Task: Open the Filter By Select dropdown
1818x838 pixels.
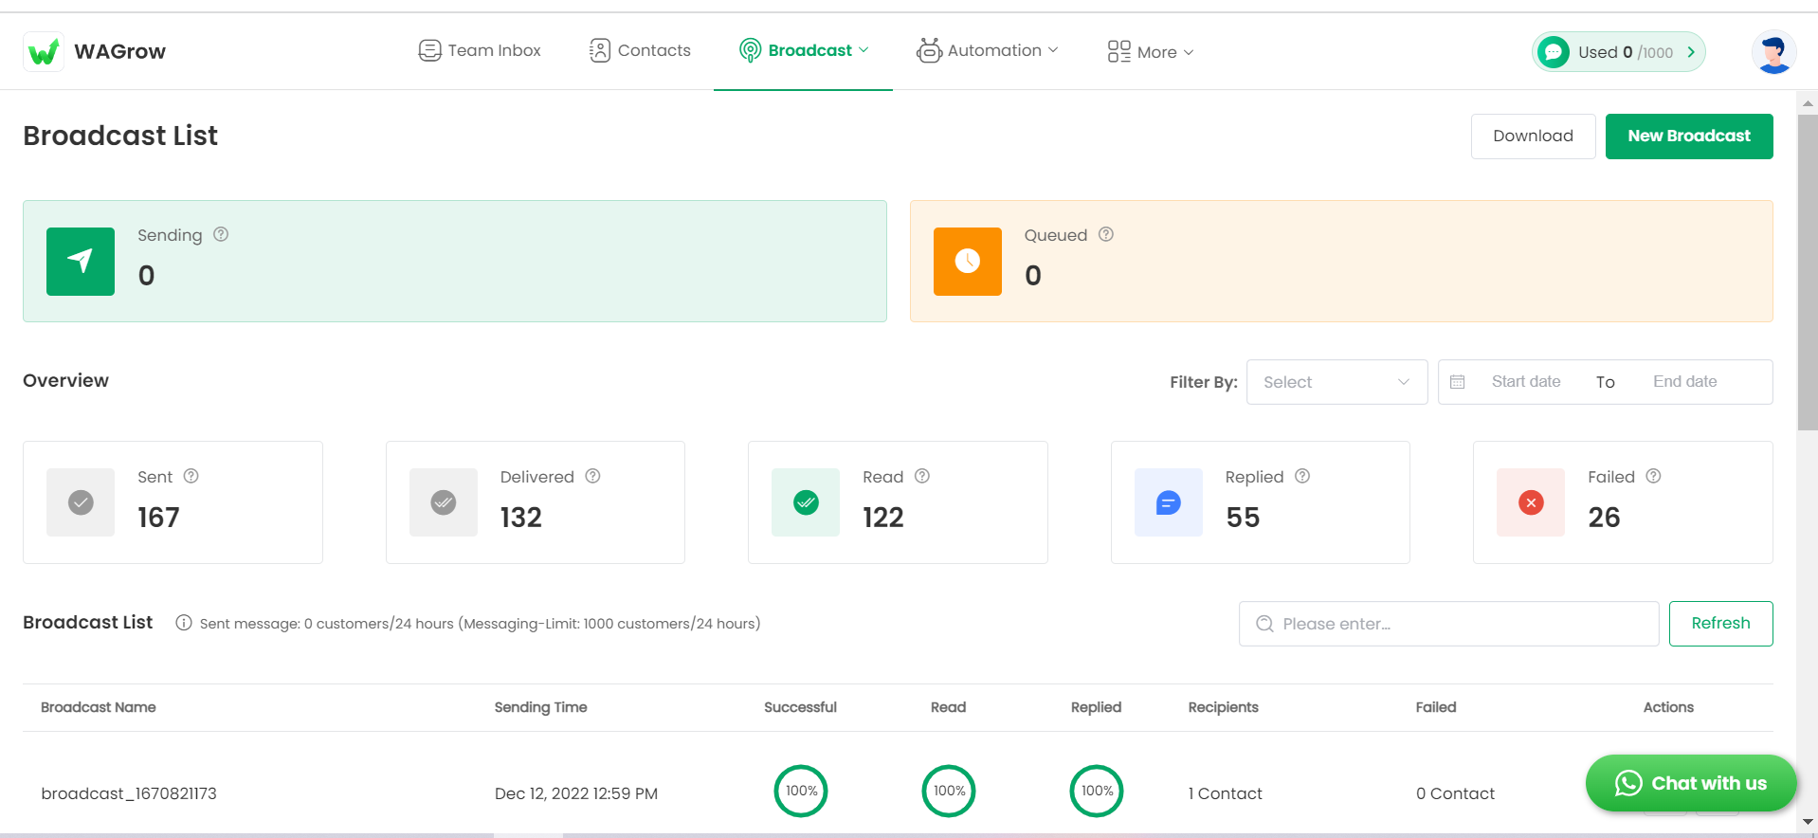Action: pos(1336,382)
